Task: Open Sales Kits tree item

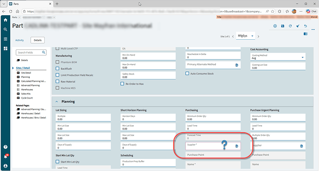Action: coord(25,94)
